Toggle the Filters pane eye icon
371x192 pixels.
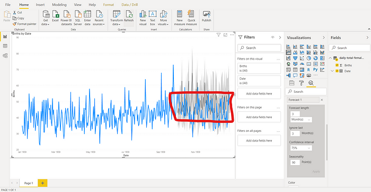272,37
